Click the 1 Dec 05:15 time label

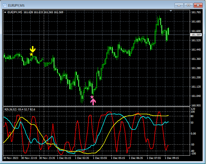point(118,158)
